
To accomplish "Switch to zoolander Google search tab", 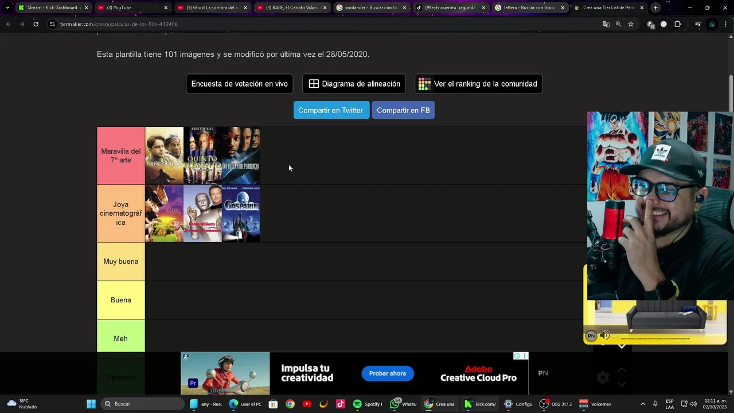I will click(x=370, y=7).
